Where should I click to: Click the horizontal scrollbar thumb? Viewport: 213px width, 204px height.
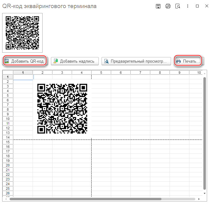click(x=85, y=199)
